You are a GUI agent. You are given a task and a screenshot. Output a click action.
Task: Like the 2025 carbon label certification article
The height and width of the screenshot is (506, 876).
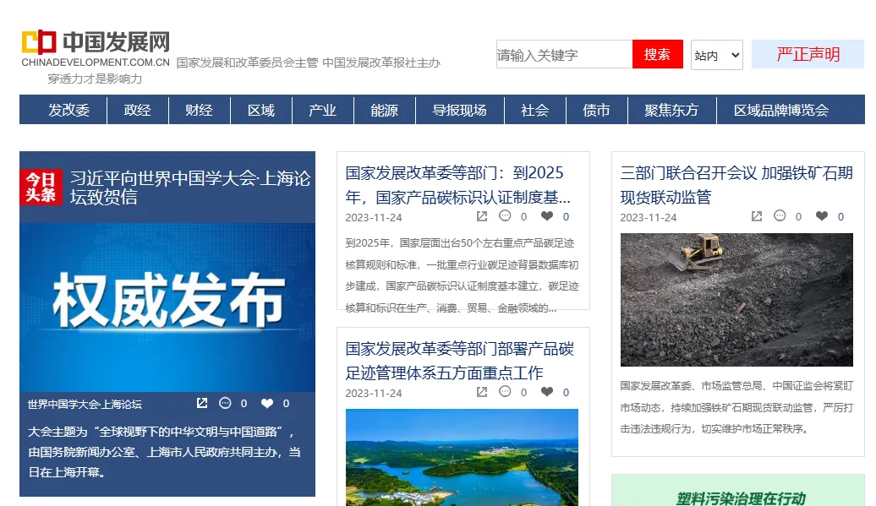tap(547, 216)
